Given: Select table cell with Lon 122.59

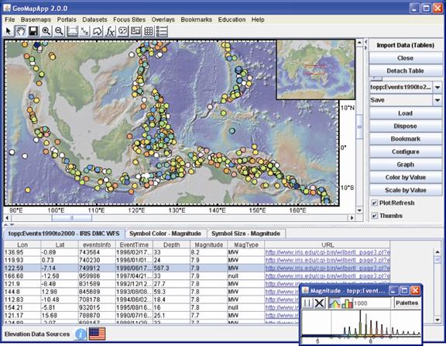Looking at the screenshot, I should pyautogui.click(x=22, y=268).
